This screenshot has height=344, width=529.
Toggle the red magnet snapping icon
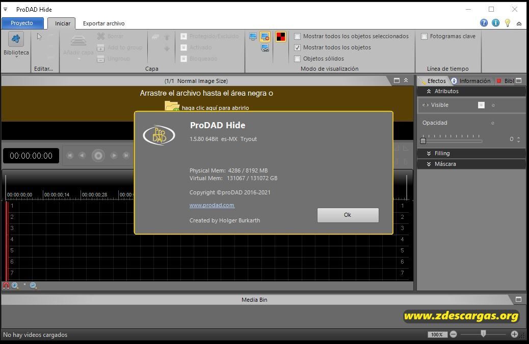point(6,285)
